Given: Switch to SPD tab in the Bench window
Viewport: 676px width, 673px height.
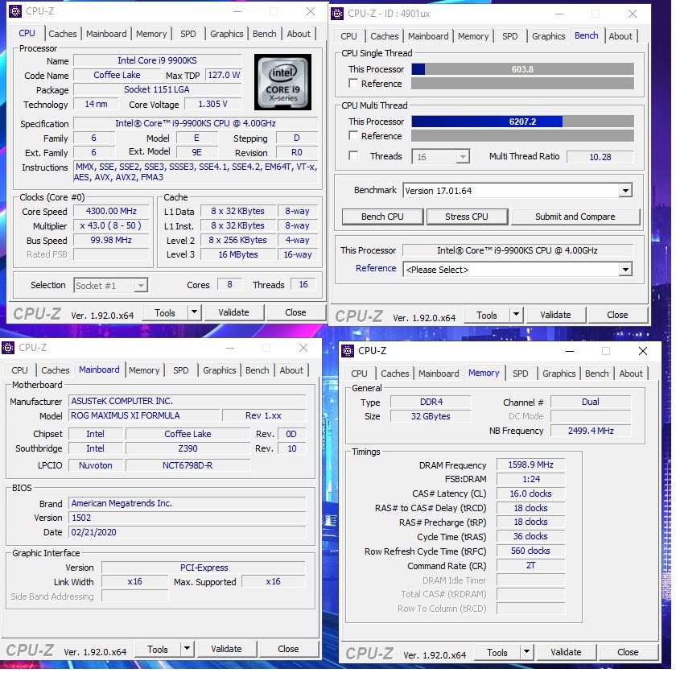Looking at the screenshot, I should click(x=509, y=36).
